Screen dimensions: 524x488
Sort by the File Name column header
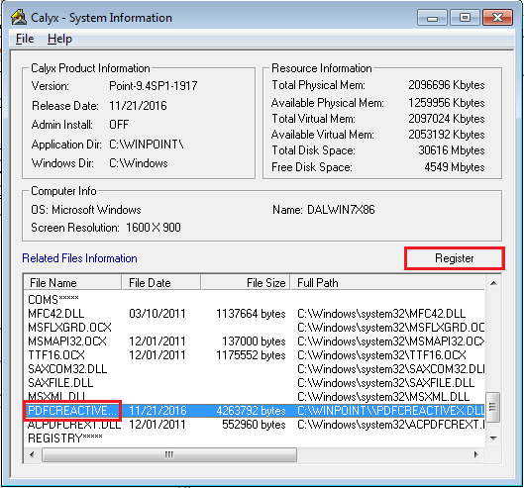coord(72,282)
